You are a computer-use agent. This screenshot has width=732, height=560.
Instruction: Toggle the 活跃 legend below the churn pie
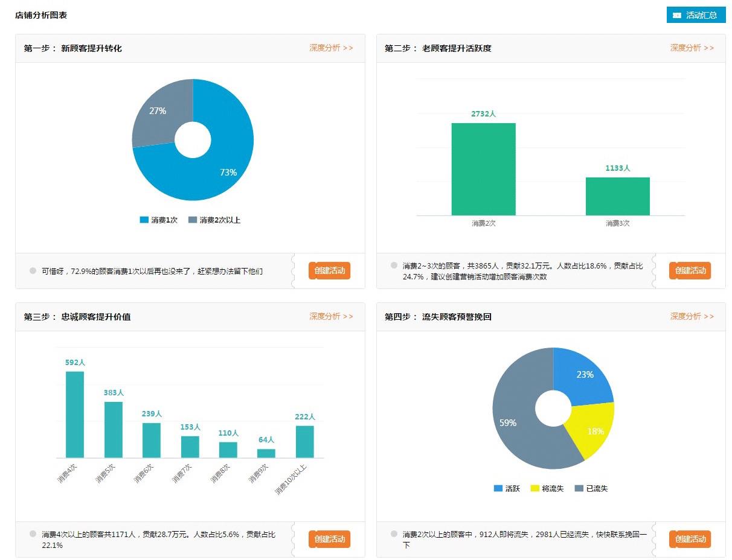click(507, 489)
